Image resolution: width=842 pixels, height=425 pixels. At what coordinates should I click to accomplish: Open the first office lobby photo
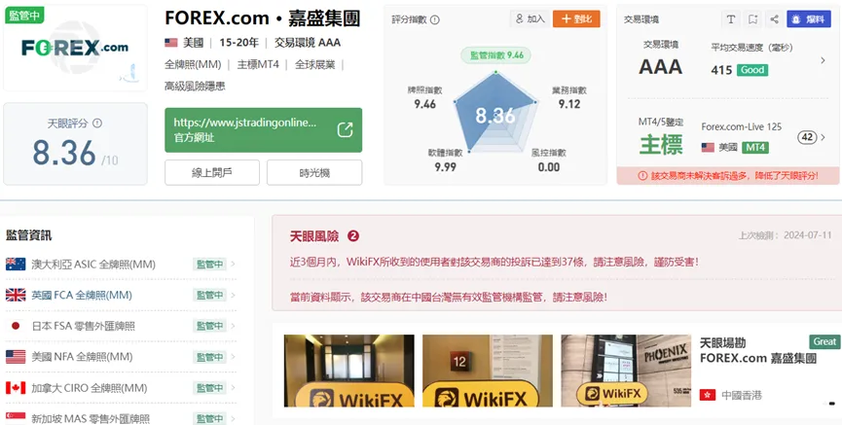[349, 371]
